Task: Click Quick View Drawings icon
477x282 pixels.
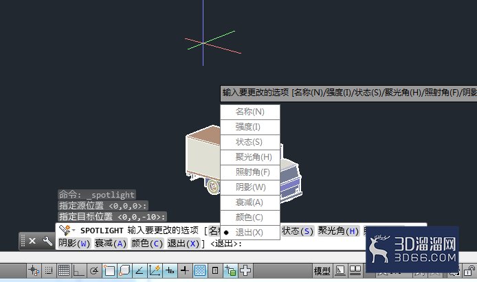Action: [x=355, y=270]
